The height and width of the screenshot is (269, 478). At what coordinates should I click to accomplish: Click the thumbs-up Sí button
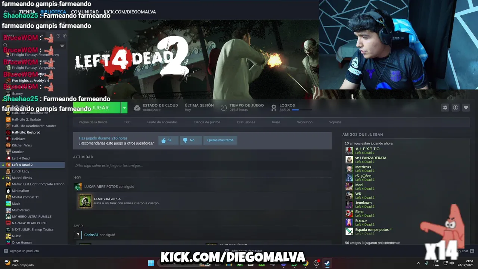pos(168,140)
